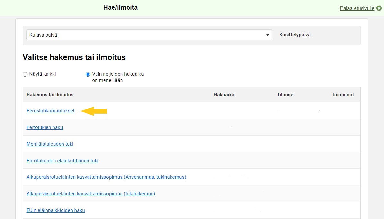Click the Ahvenanmaa kasvattamissopimus tukihakemus link
The image size is (384, 219).
tap(106, 177)
